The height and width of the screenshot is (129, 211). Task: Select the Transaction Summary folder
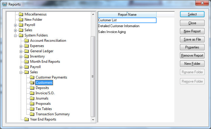pos(52,114)
